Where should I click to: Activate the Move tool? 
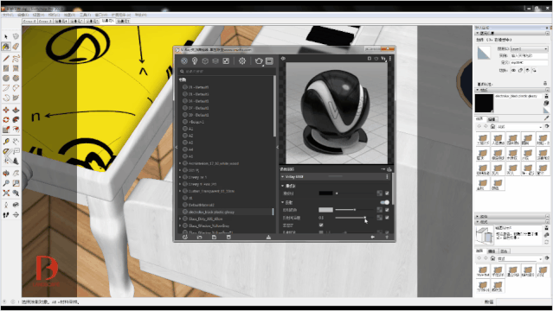[6, 110]
